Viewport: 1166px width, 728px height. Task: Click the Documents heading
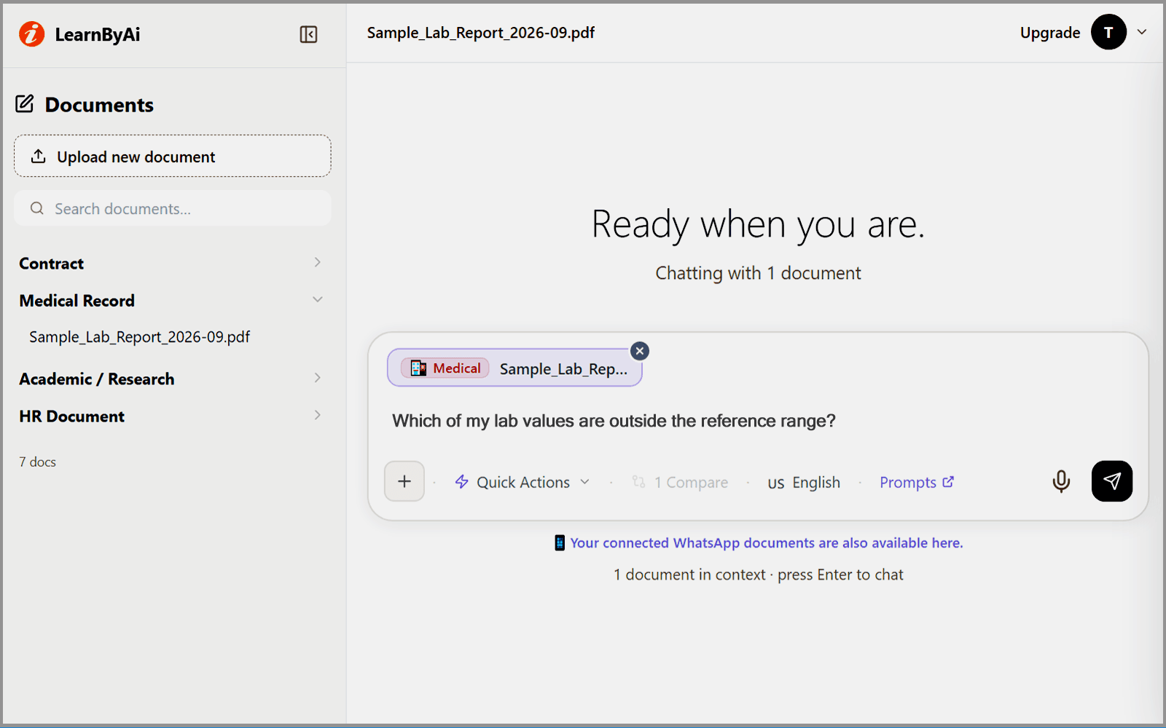click(99, 104)
